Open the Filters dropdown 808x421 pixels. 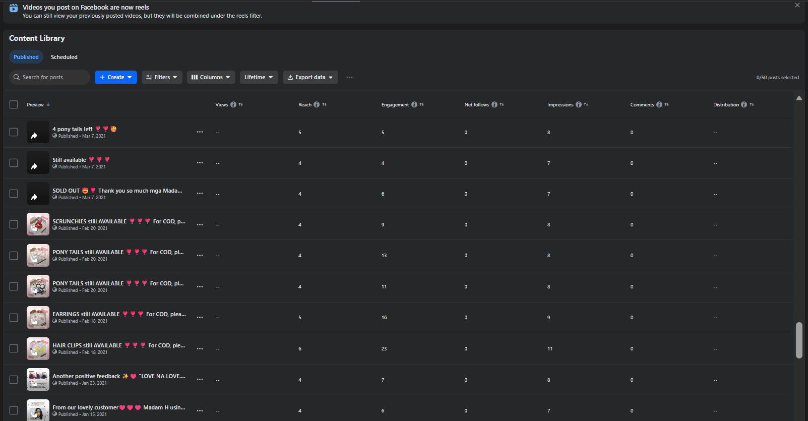(x=162, y=78)
